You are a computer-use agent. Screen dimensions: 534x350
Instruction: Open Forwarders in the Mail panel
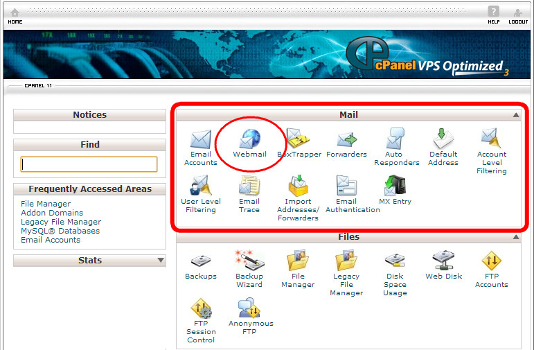click(x=347, y=139)
